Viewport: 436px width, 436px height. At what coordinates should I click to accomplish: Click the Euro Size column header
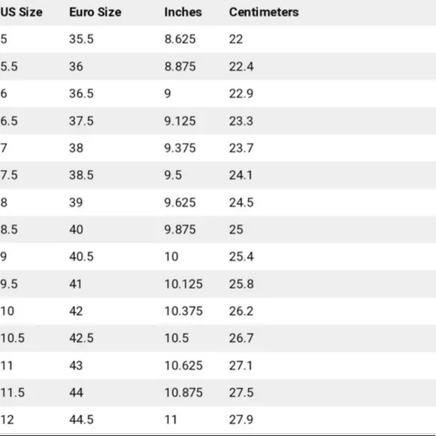95,12
